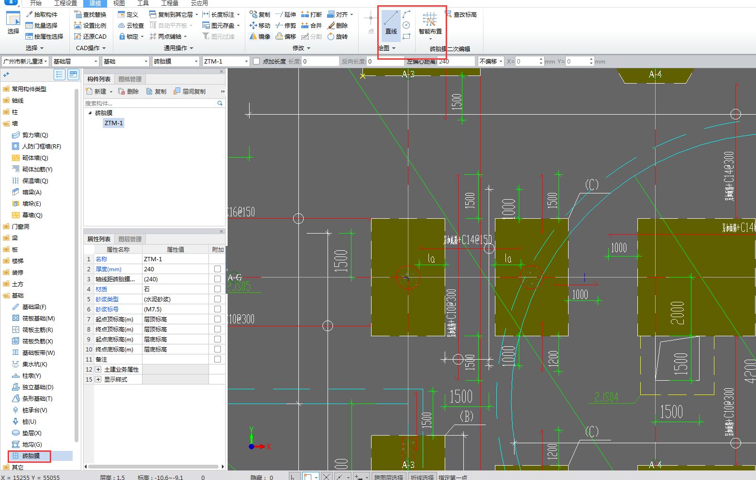756x480 pixels.
Task: Click the 层间复制 button
Action: 190,91
